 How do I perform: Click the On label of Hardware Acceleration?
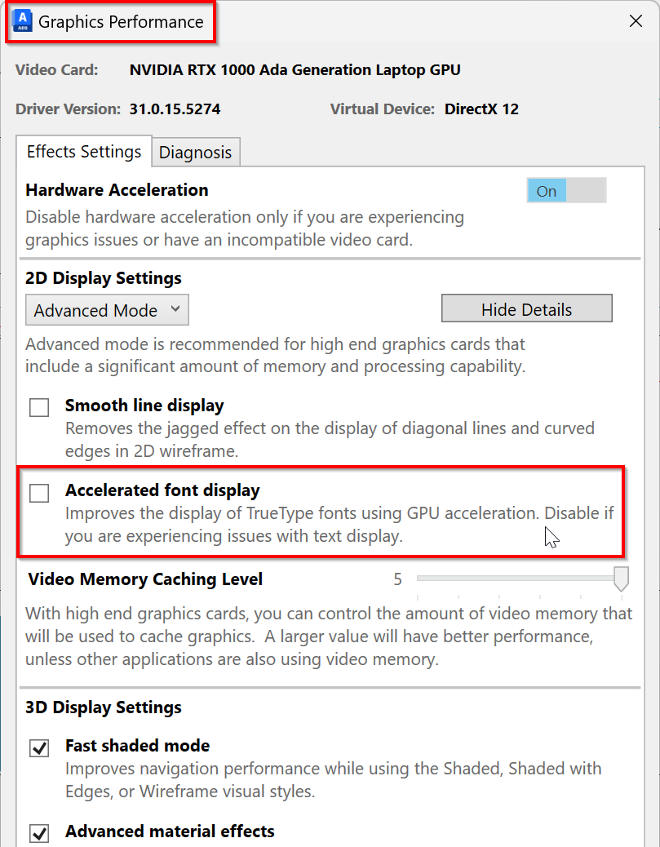click(x=546, y=190)
